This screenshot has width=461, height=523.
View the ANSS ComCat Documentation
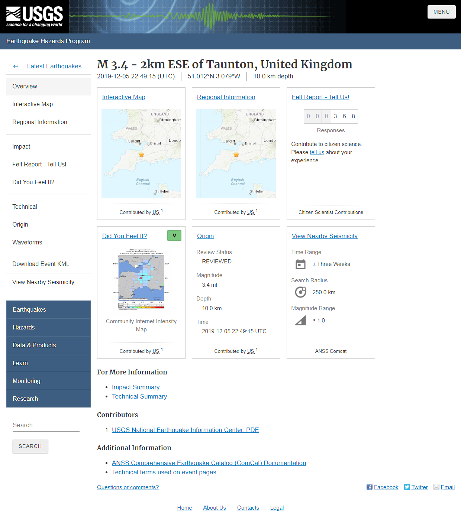209,463
